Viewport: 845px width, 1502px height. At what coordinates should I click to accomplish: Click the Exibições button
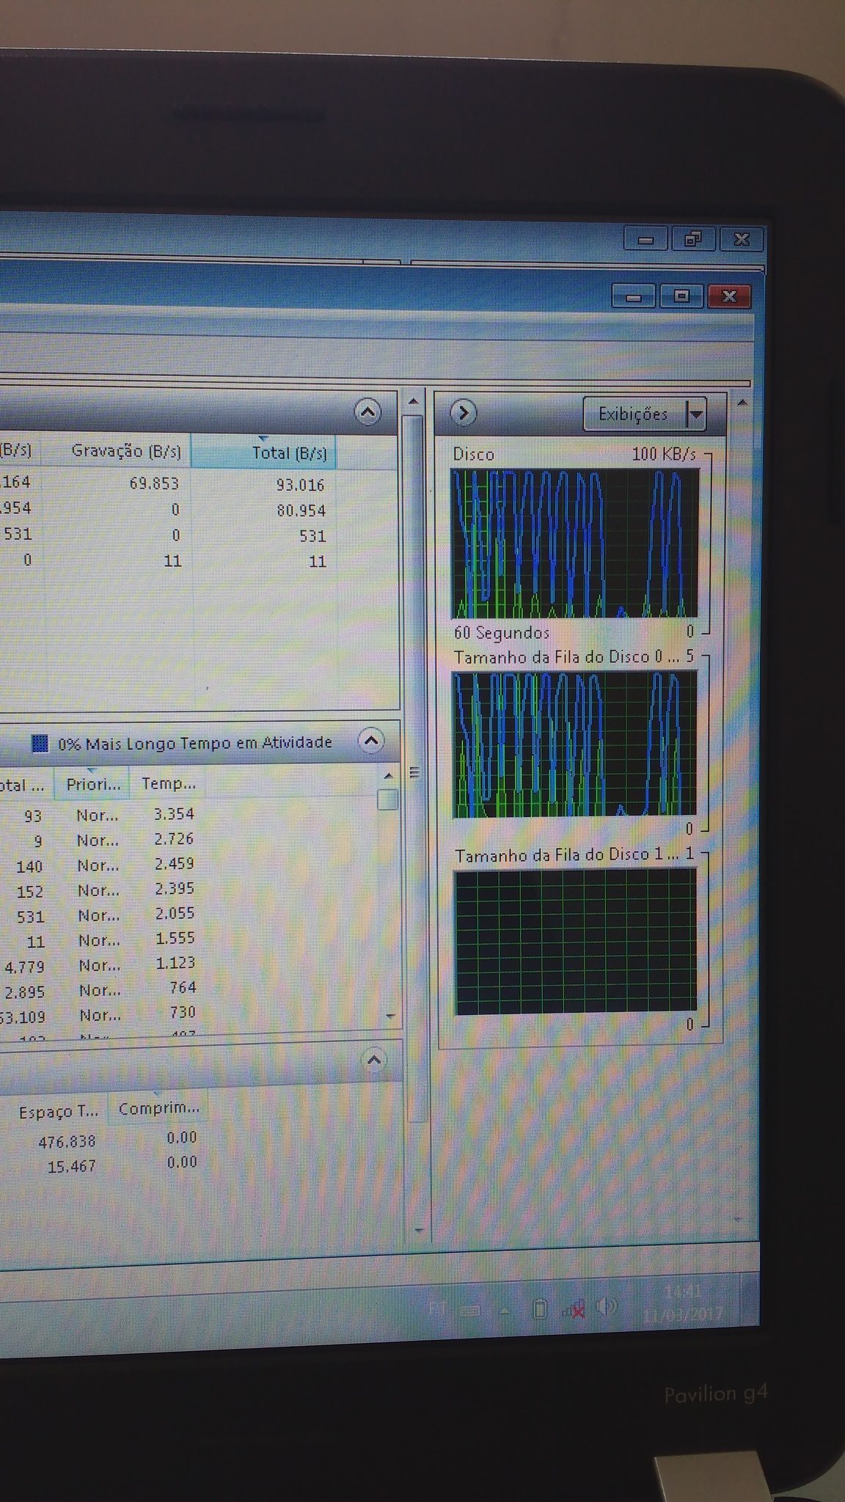634,414
